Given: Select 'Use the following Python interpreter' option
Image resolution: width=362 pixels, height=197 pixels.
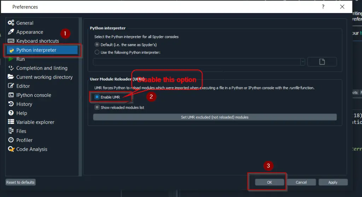Looking at the screenshot, I should click(97, 52).
